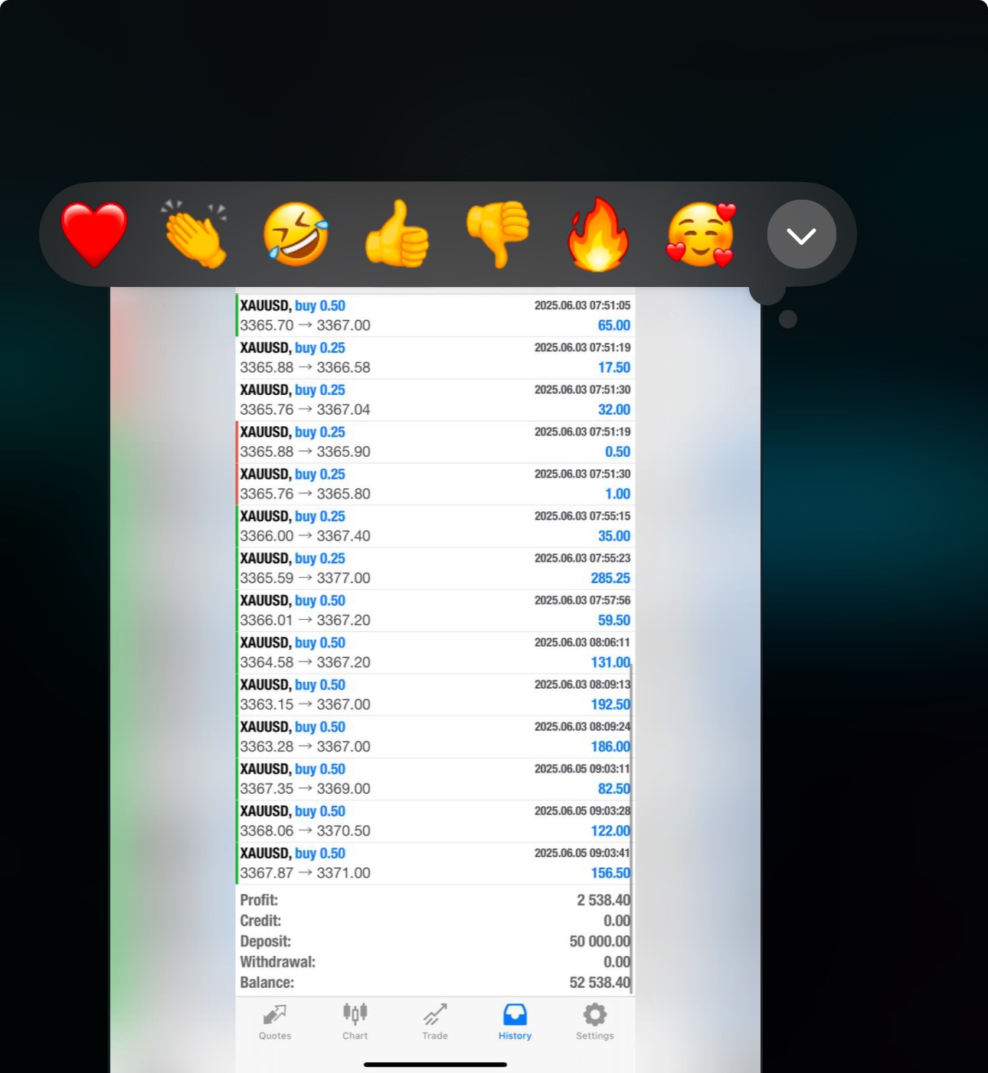Tap the Trade tab label
Viewport: 988px width, 1073px height.
(435, 1035)
